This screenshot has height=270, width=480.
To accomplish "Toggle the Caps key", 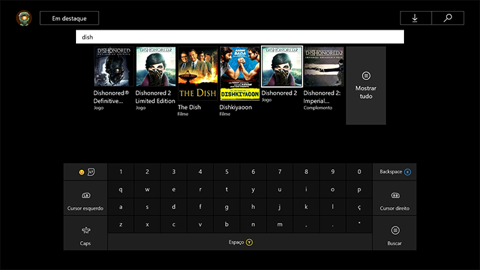I will click(86, 233).
